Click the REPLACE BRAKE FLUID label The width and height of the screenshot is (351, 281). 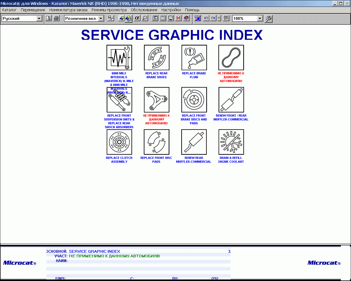pyautogui.click(x=194, y=75)
